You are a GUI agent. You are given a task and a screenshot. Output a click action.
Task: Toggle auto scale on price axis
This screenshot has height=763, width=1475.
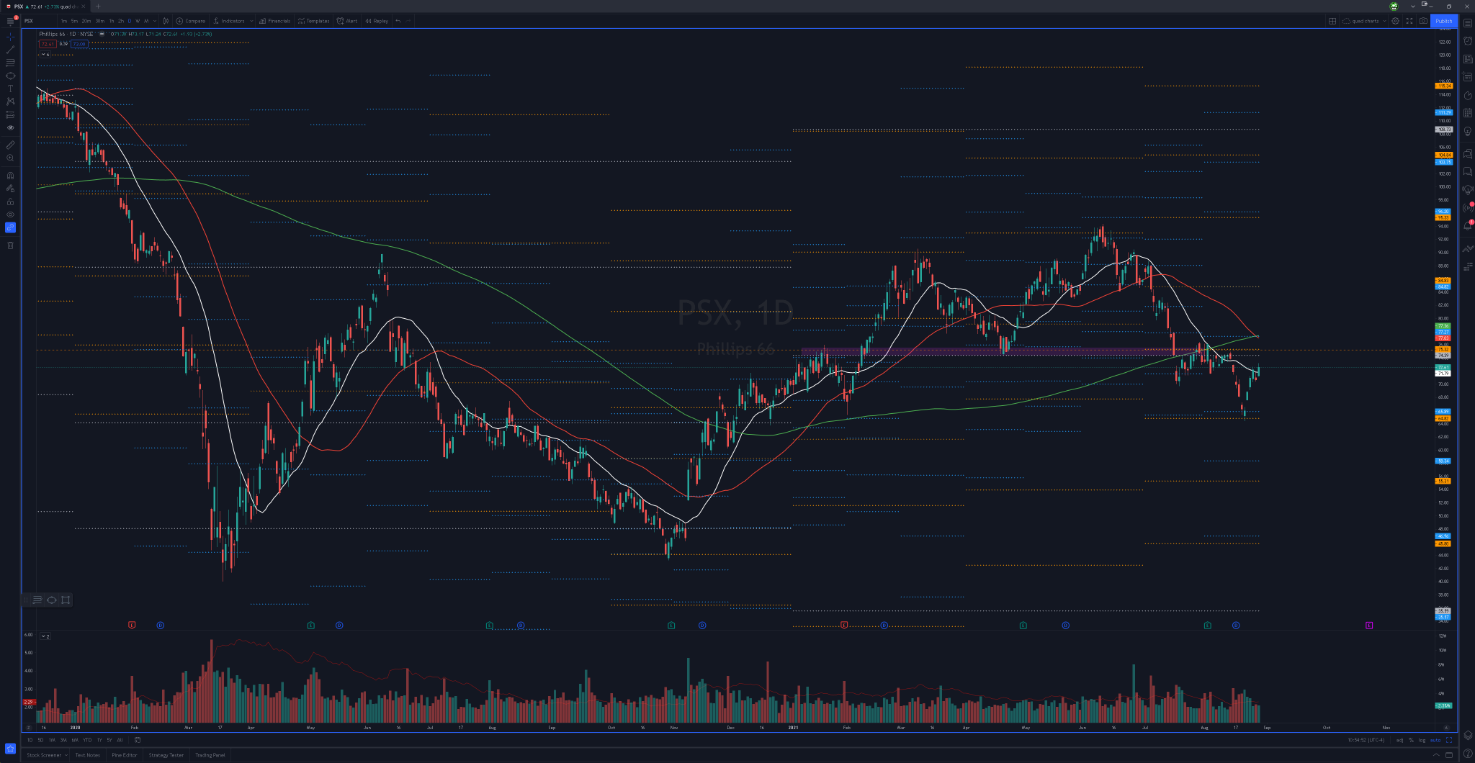(1435, 740)
